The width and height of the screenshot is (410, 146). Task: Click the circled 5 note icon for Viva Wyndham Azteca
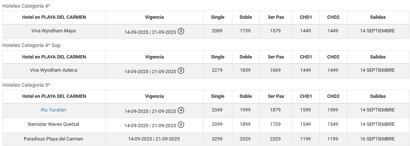coord(181,71)
